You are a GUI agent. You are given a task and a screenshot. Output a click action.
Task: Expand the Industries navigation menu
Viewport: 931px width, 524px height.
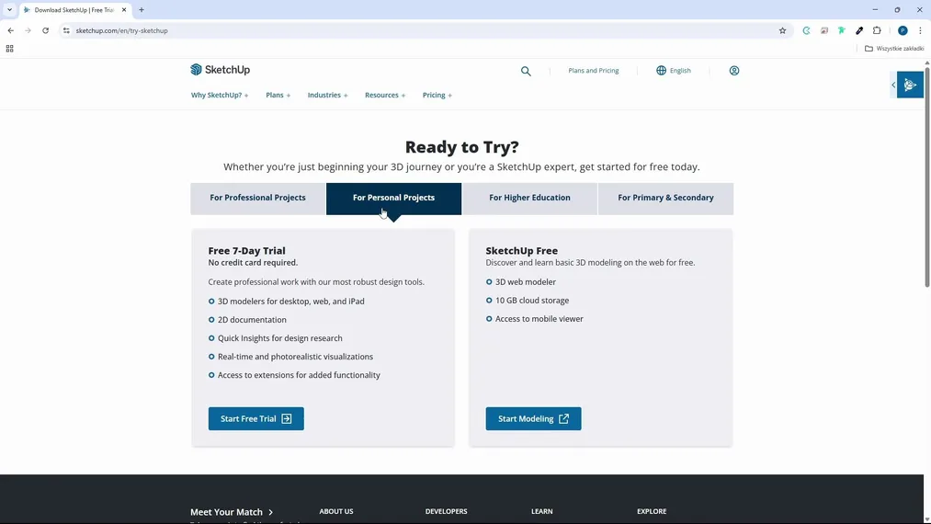tap(327, 96)
